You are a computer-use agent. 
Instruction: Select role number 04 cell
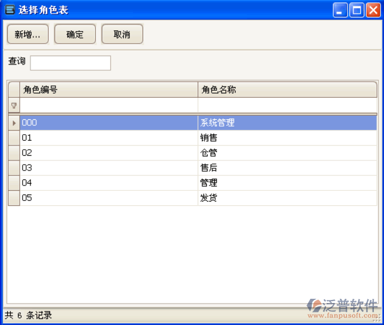tap(109, 182)
